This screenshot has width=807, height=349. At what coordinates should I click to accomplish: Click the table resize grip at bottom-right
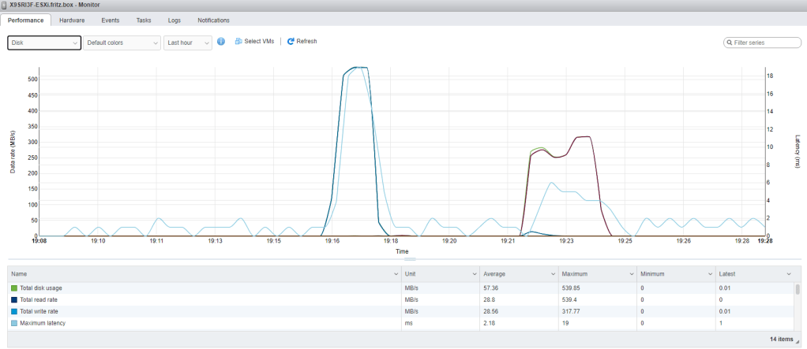pos(798,342)
